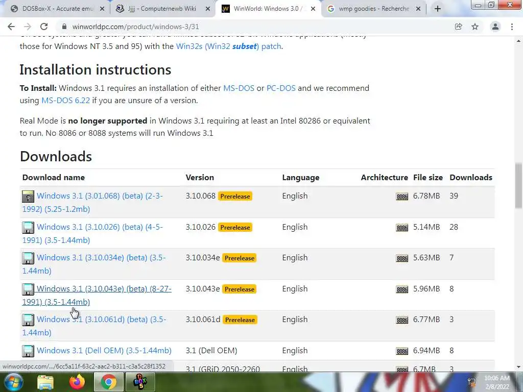Screen dimensions: 523x392
Task: Open the Win32s (Win32 subset) patch link
Action: (228, 46)
